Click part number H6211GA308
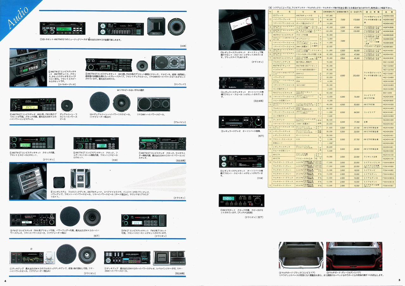Image resolution: width=405 pixels, height=286 pixels. point(389,62)
